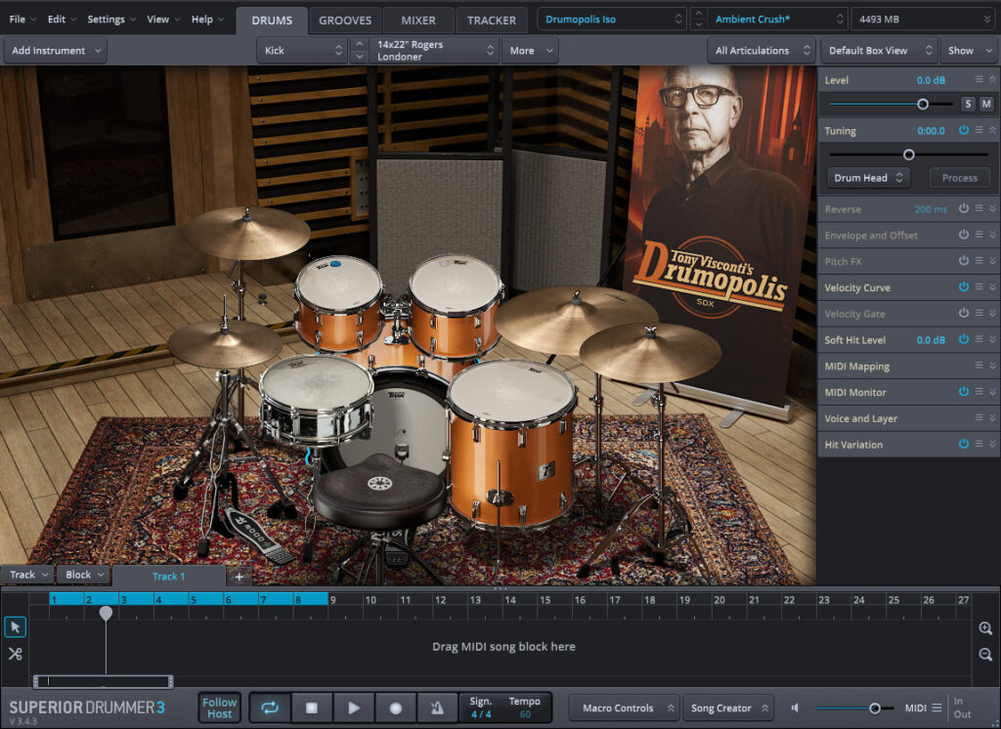Click the Add Instrument button
Image resolution: width=1001 pixels, height=729 pixels.
coord(56,51)
